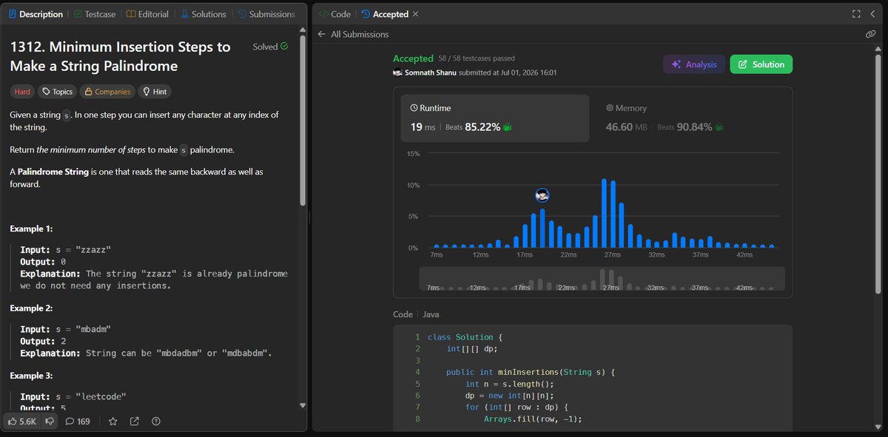Click the clapping icon next to 90.84%

pyautogui.click(x=719, y=127)
